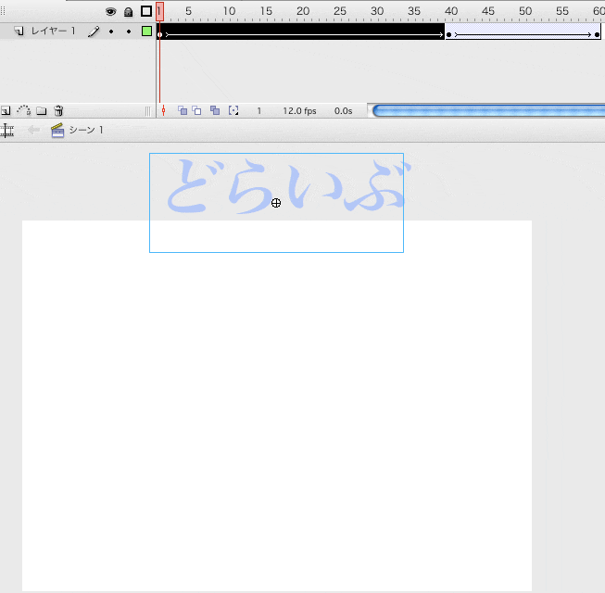
Task: Click the current frame number 1 field
Action: [x=259, y=111]
